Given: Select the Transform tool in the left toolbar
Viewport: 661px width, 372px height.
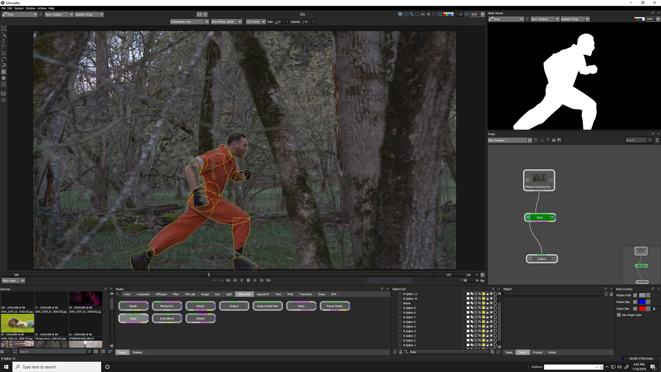Looking at the screenshot, I should coord(4,29).
